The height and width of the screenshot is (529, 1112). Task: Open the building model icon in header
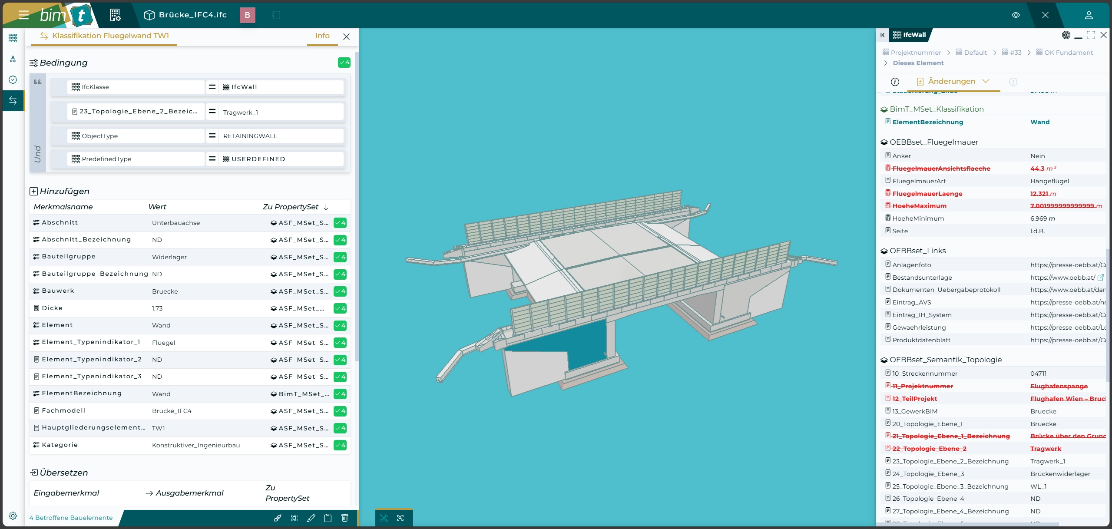115,15
